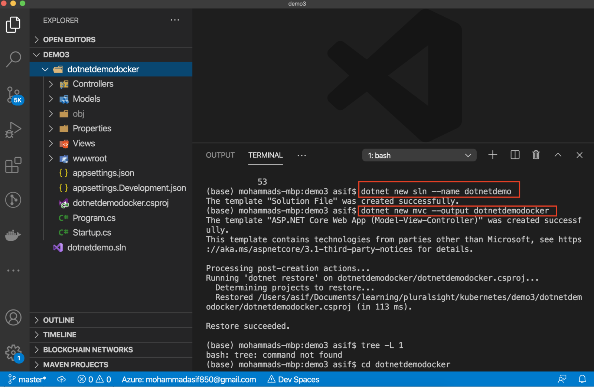Image resolution: width=594 pixels, height=387 pixels.
Task: Open the Run and Debug view
Action: [13, 130]
